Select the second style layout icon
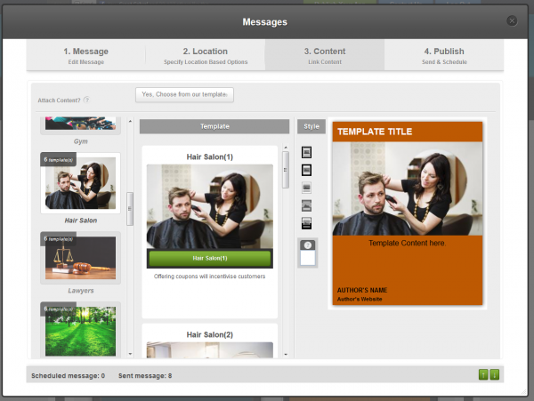 coord(307,169)
